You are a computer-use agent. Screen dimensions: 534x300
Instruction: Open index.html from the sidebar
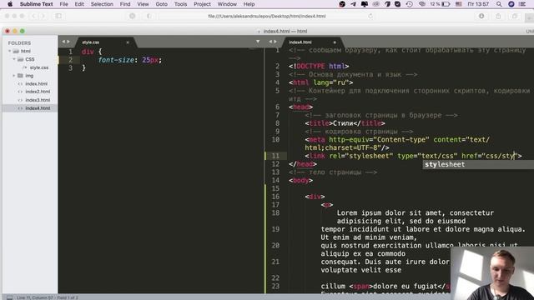[x=37, y=83]
